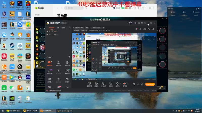This screenshot has height=113, width=202.
Task: Expand the microphone options arrow
Action: (120, 84)
